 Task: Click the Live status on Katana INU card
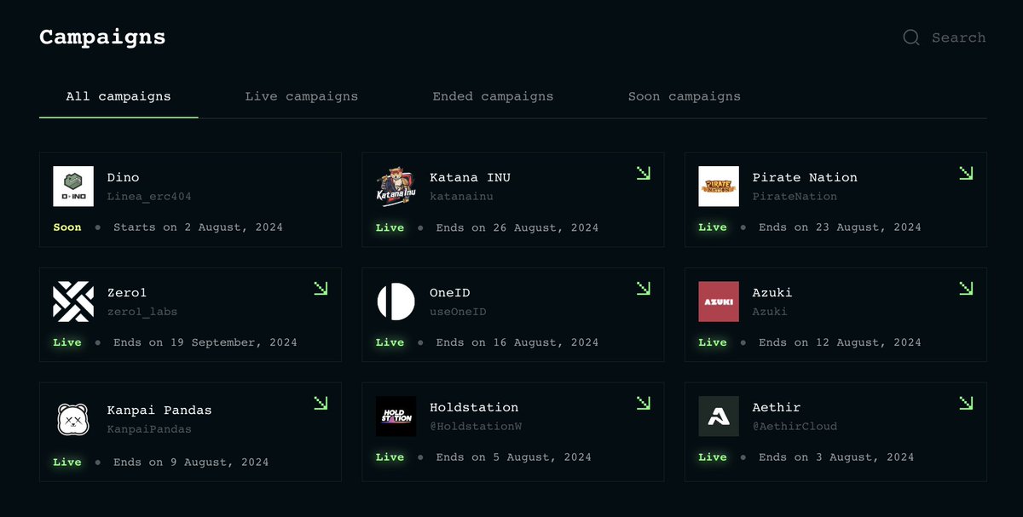pos(390,227)
